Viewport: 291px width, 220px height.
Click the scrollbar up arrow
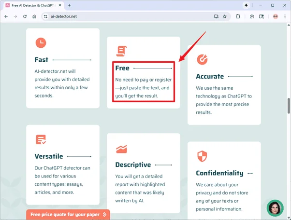pyautogui.click(x=289, y=25)
